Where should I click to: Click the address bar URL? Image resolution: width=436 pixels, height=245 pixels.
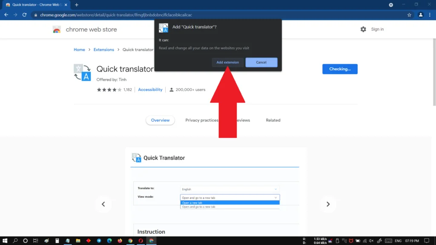[116, 15]
